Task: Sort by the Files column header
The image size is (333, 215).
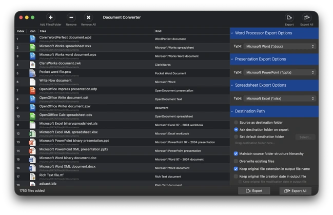Action: tap(96, 31)
